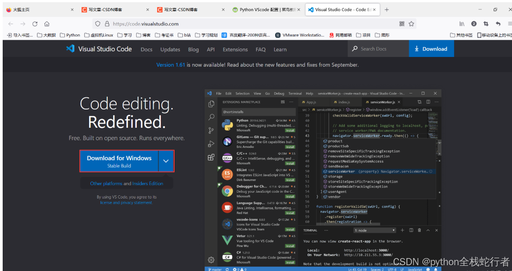
Task: Go to the Blog section
Action: pyautogui.click(x=193, y=49)
